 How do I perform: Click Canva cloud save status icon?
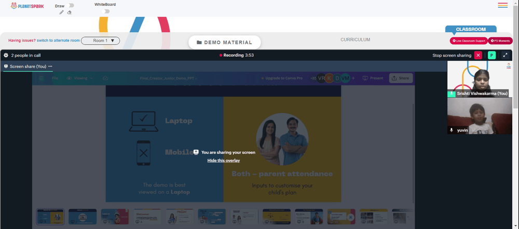coord(105,78)
